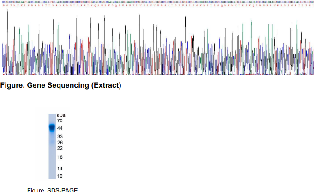
Task: Click the 'Figure. SDS-PAGE' caption
Action: coord(53,190)
